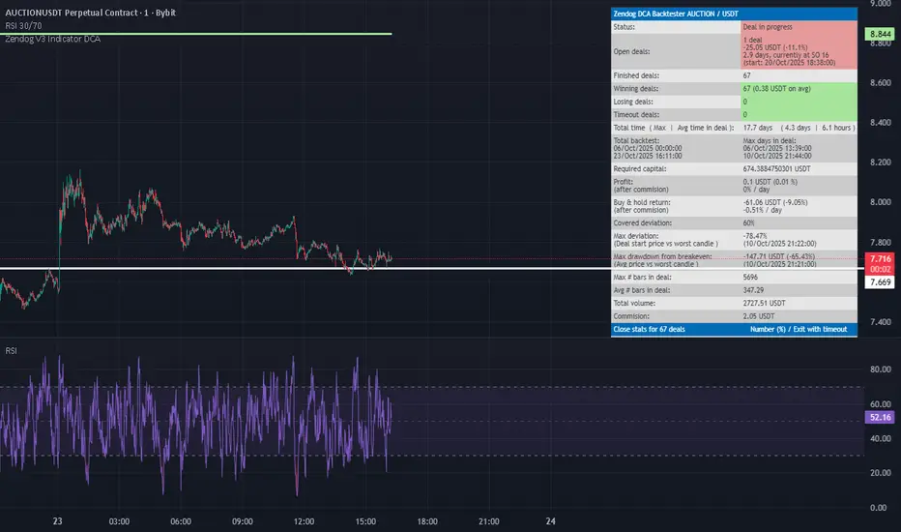This screenshot has height=532, width=901.
Task: Select the Zendog V3 Indicator DCA legend
Action: click(51, 39)
